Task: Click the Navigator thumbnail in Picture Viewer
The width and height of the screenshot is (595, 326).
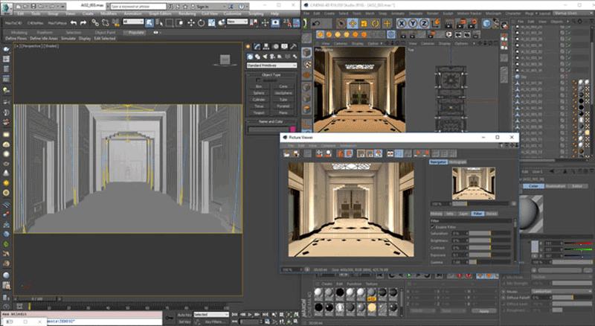Action: coord(473,184)
